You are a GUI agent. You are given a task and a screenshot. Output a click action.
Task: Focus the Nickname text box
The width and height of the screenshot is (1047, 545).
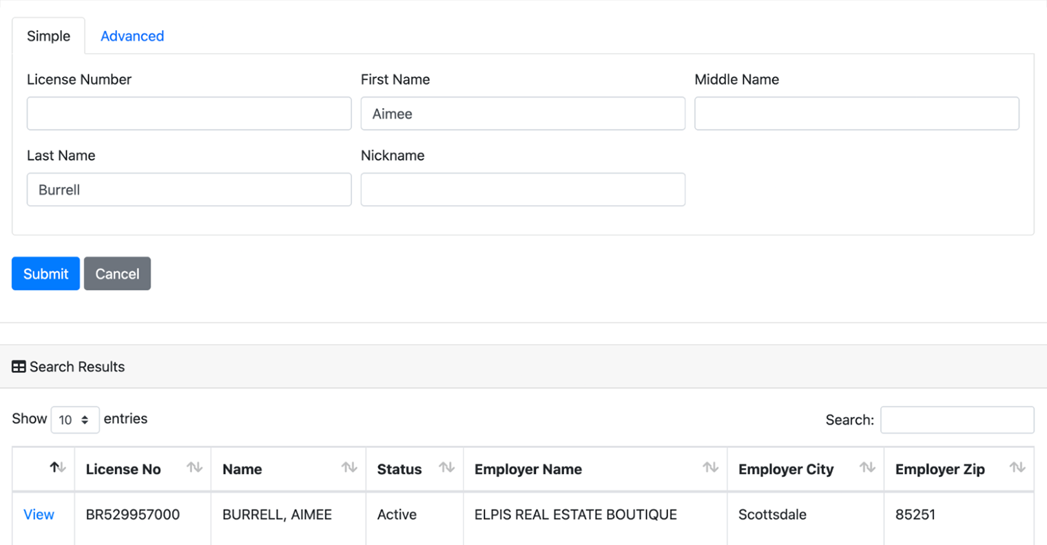pyautogui.click(x=522, y=190)
